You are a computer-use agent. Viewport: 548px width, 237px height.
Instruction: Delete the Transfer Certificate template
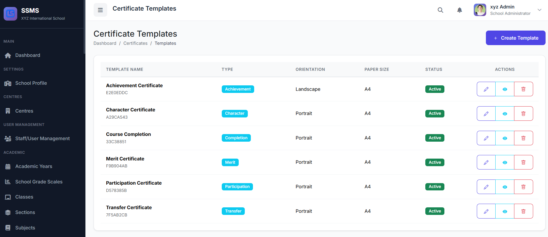[523, 211]
